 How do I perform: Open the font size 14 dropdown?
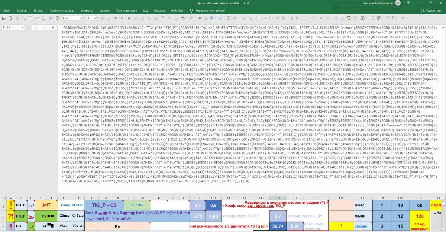click(x=95, y=18)
